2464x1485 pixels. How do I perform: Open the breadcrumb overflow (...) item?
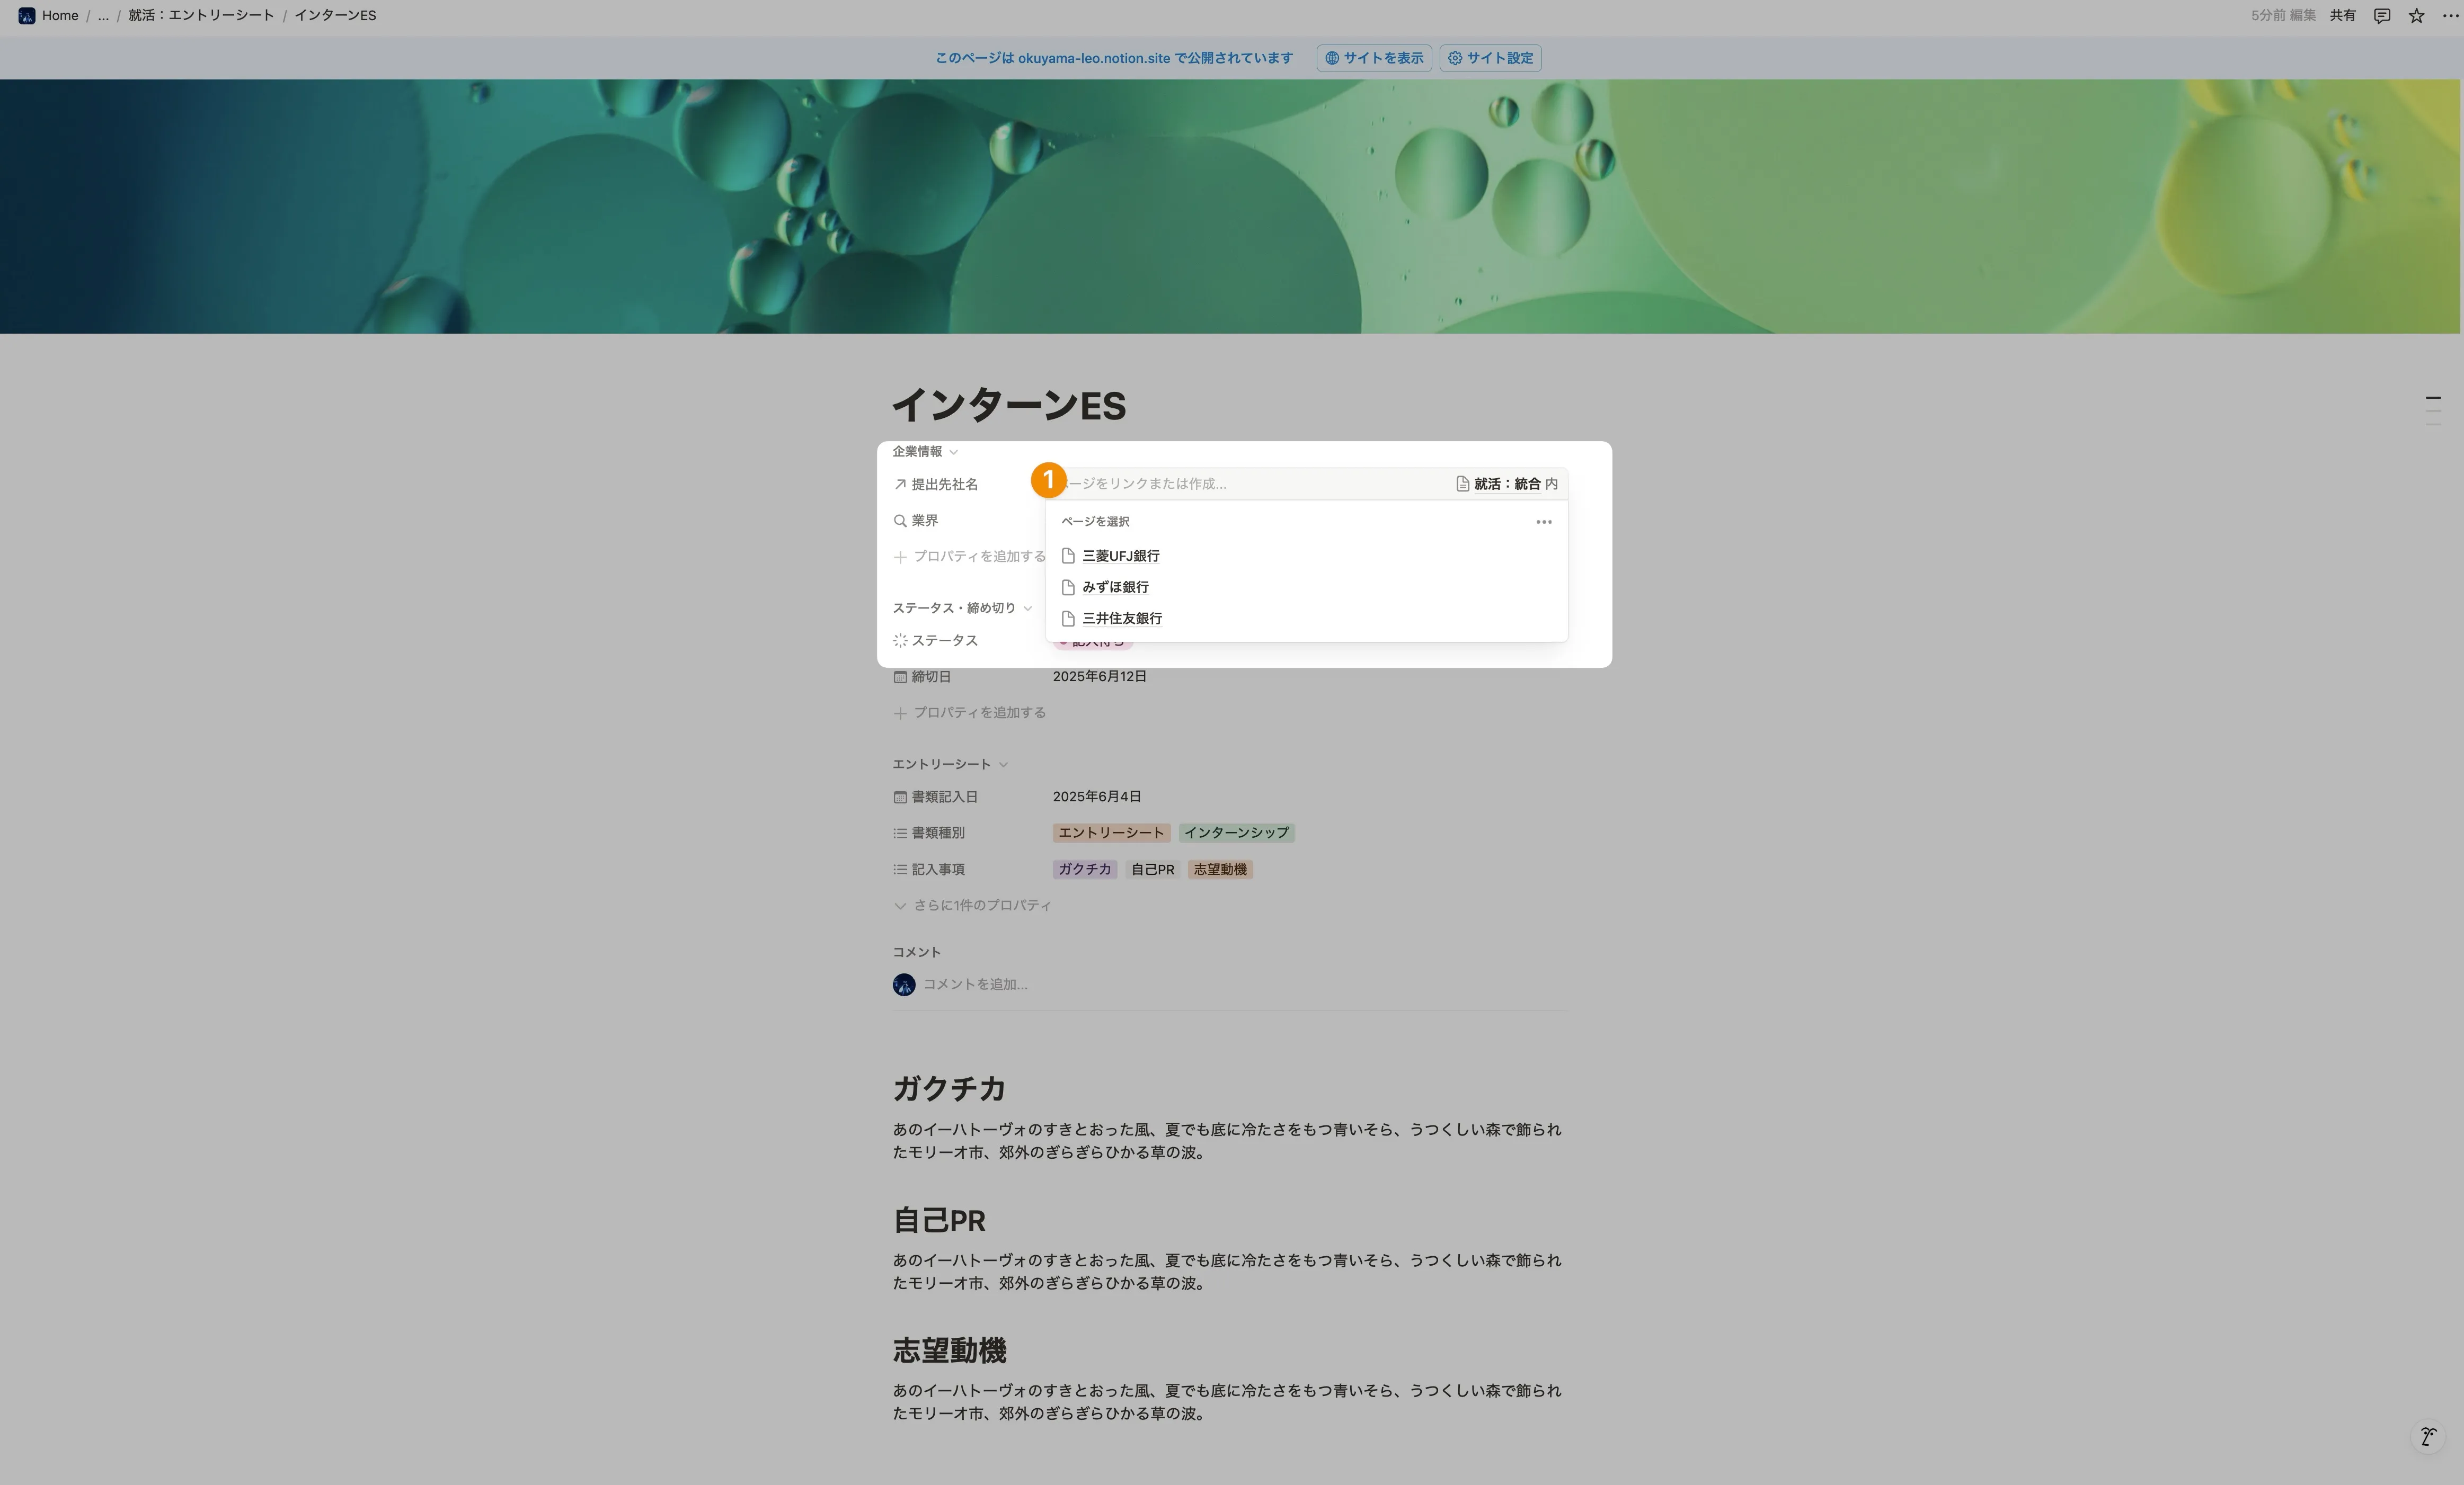[x=103, y=15]
